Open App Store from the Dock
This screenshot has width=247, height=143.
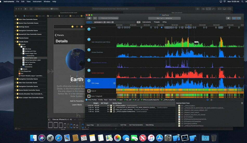click(x=159, y=138)
